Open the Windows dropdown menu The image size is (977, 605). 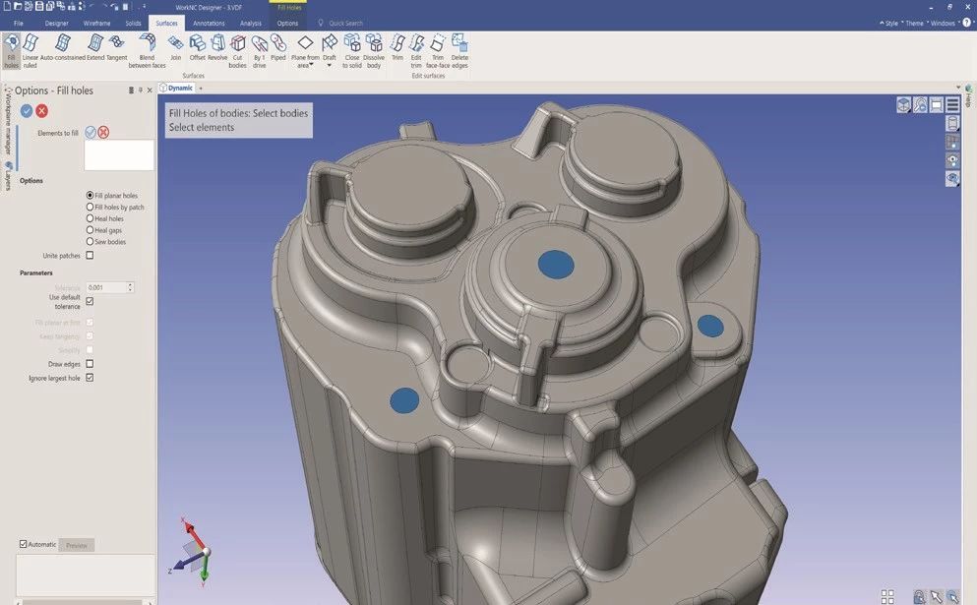coord(943,23)
